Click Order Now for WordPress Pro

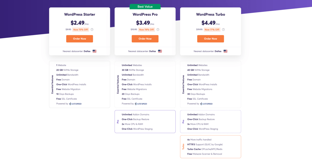[x=145, y=38]
